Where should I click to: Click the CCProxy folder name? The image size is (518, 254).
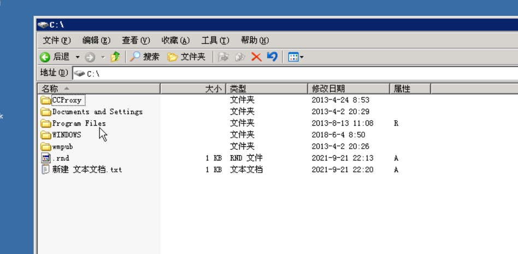click(67, 100)
